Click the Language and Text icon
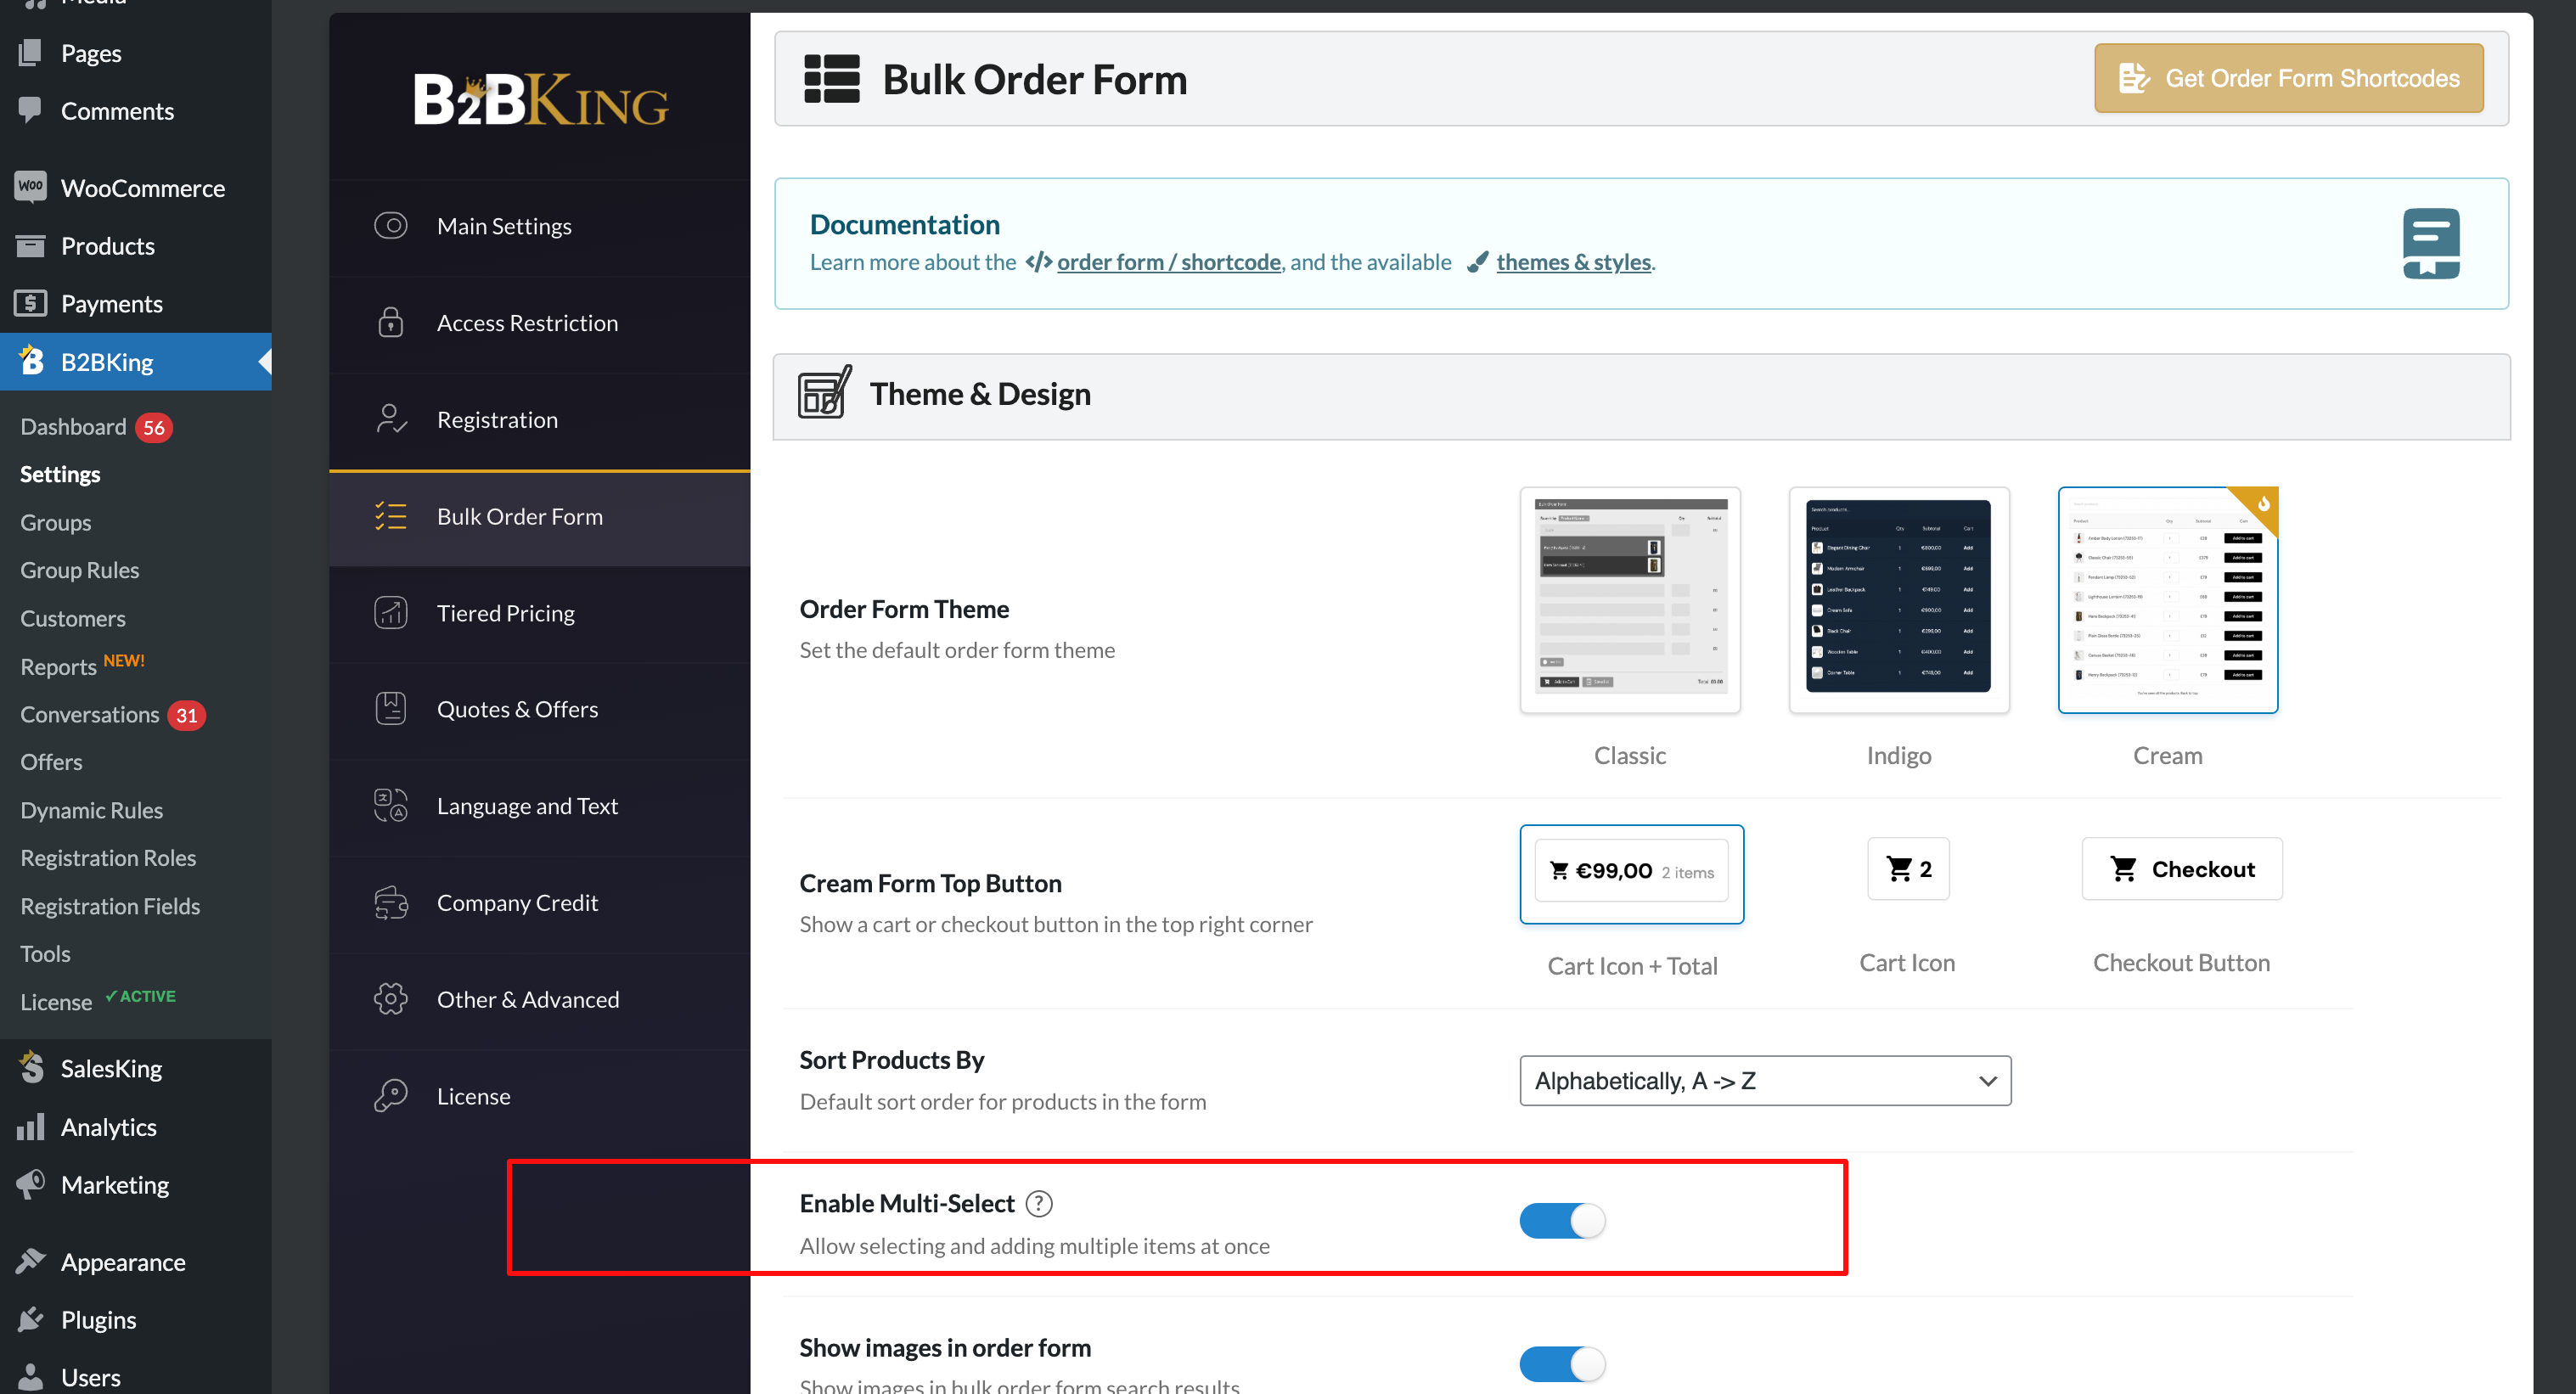The image size is (2576, 1394). coord(393,805)
